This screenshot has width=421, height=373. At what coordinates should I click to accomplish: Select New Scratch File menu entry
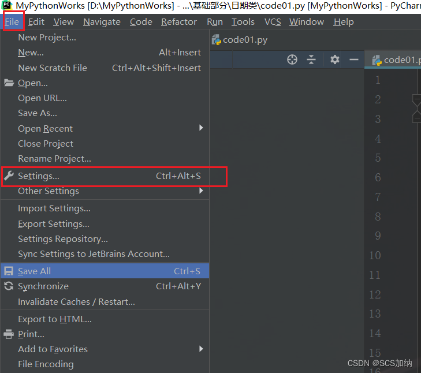105,68
